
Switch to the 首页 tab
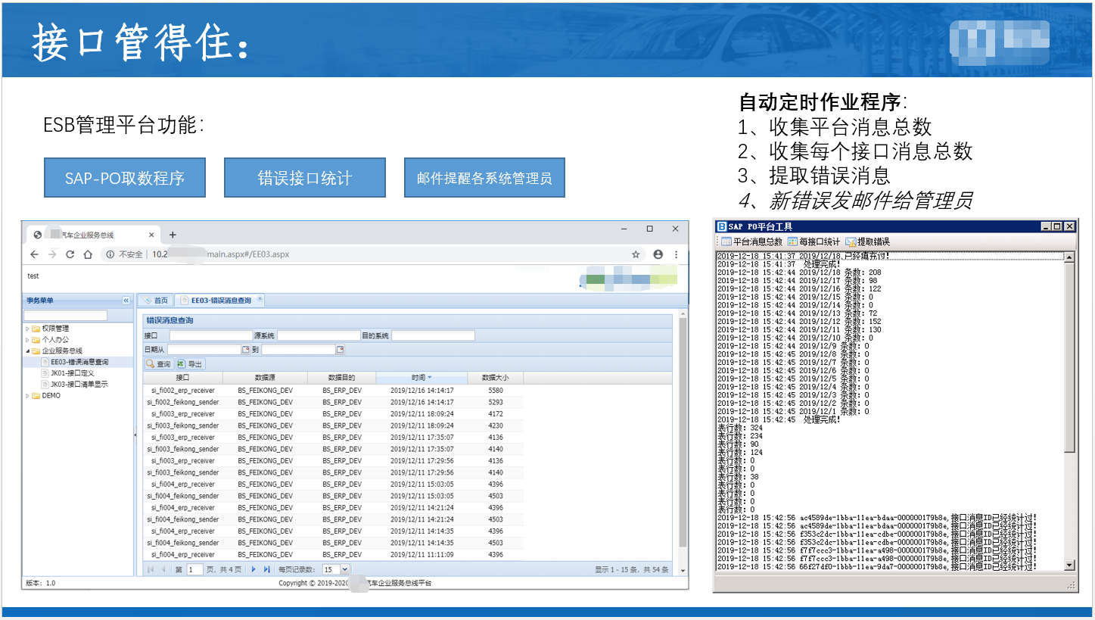(x=157, y=299)
